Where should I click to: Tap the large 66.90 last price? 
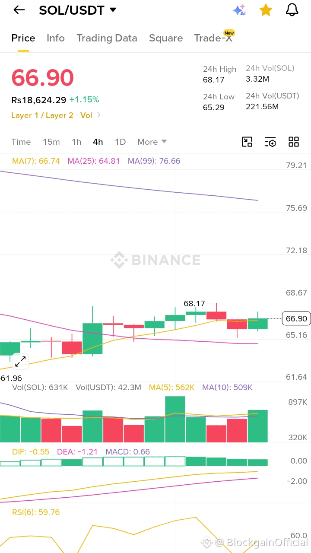[x=42, y=78]
